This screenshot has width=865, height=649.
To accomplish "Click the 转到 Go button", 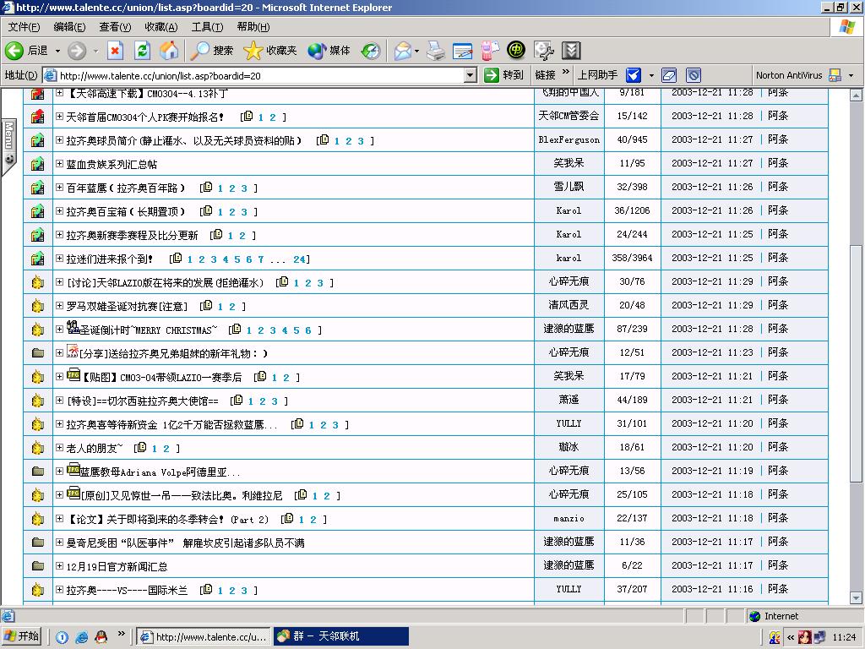I will [x=503, y=75].
